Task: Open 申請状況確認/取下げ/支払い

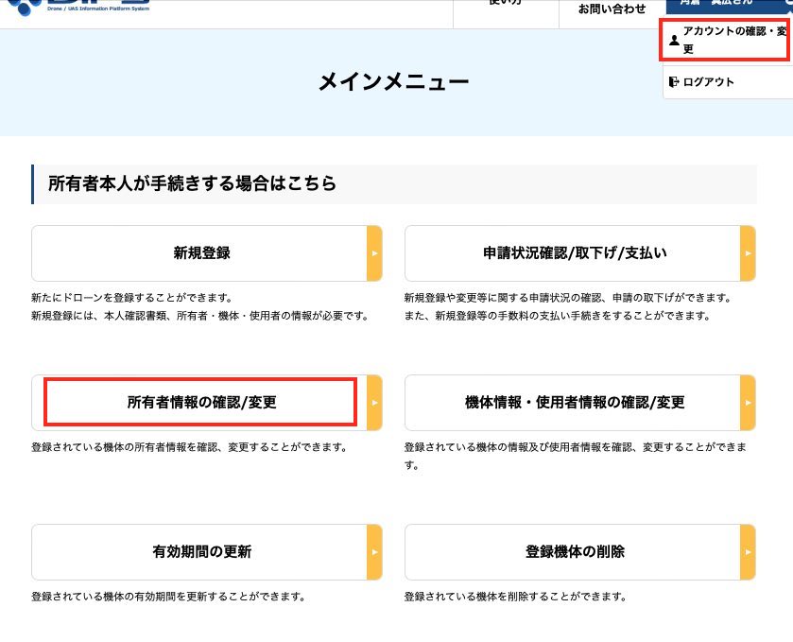Action: 573,253
